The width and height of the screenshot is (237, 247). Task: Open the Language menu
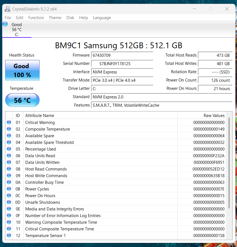(102, 17)
